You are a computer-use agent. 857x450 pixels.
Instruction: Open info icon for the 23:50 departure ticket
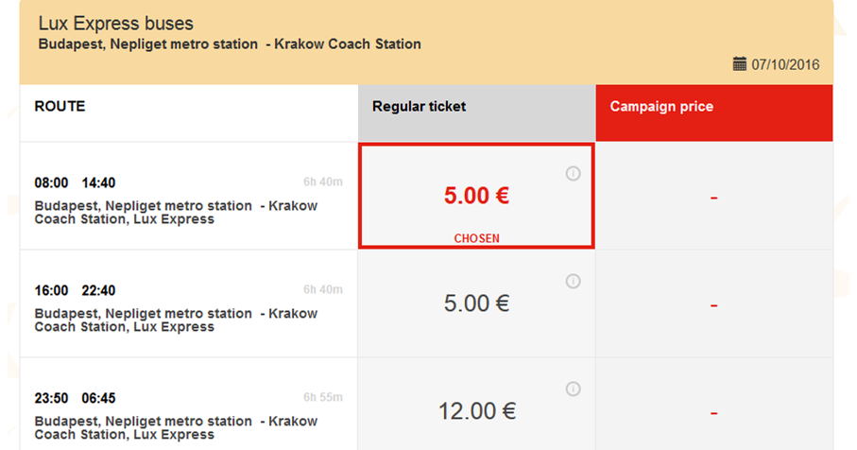tap(573, 389)
